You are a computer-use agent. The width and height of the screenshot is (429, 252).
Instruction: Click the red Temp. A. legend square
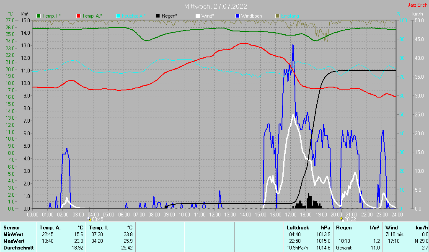point(78,16)
